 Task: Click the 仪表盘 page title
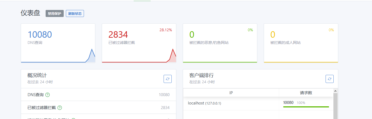tap(30, 13)
